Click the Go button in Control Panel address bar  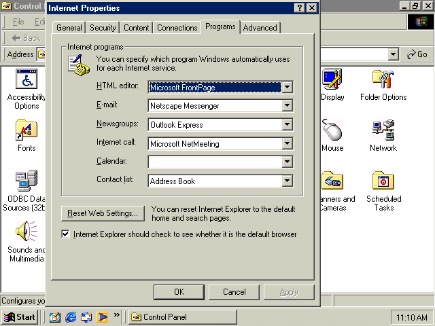click(x=417, y=54)
